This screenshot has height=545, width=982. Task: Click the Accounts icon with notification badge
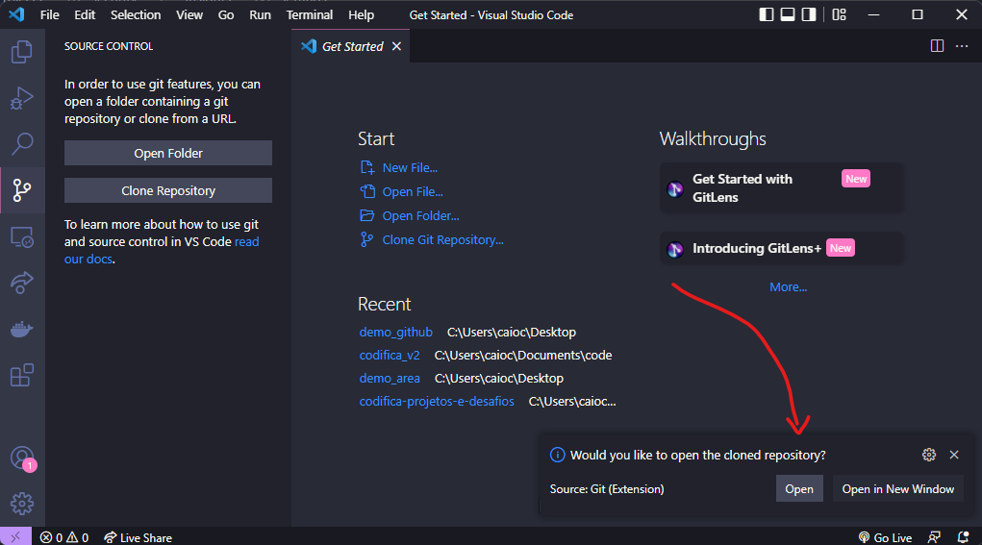[21, 458]
